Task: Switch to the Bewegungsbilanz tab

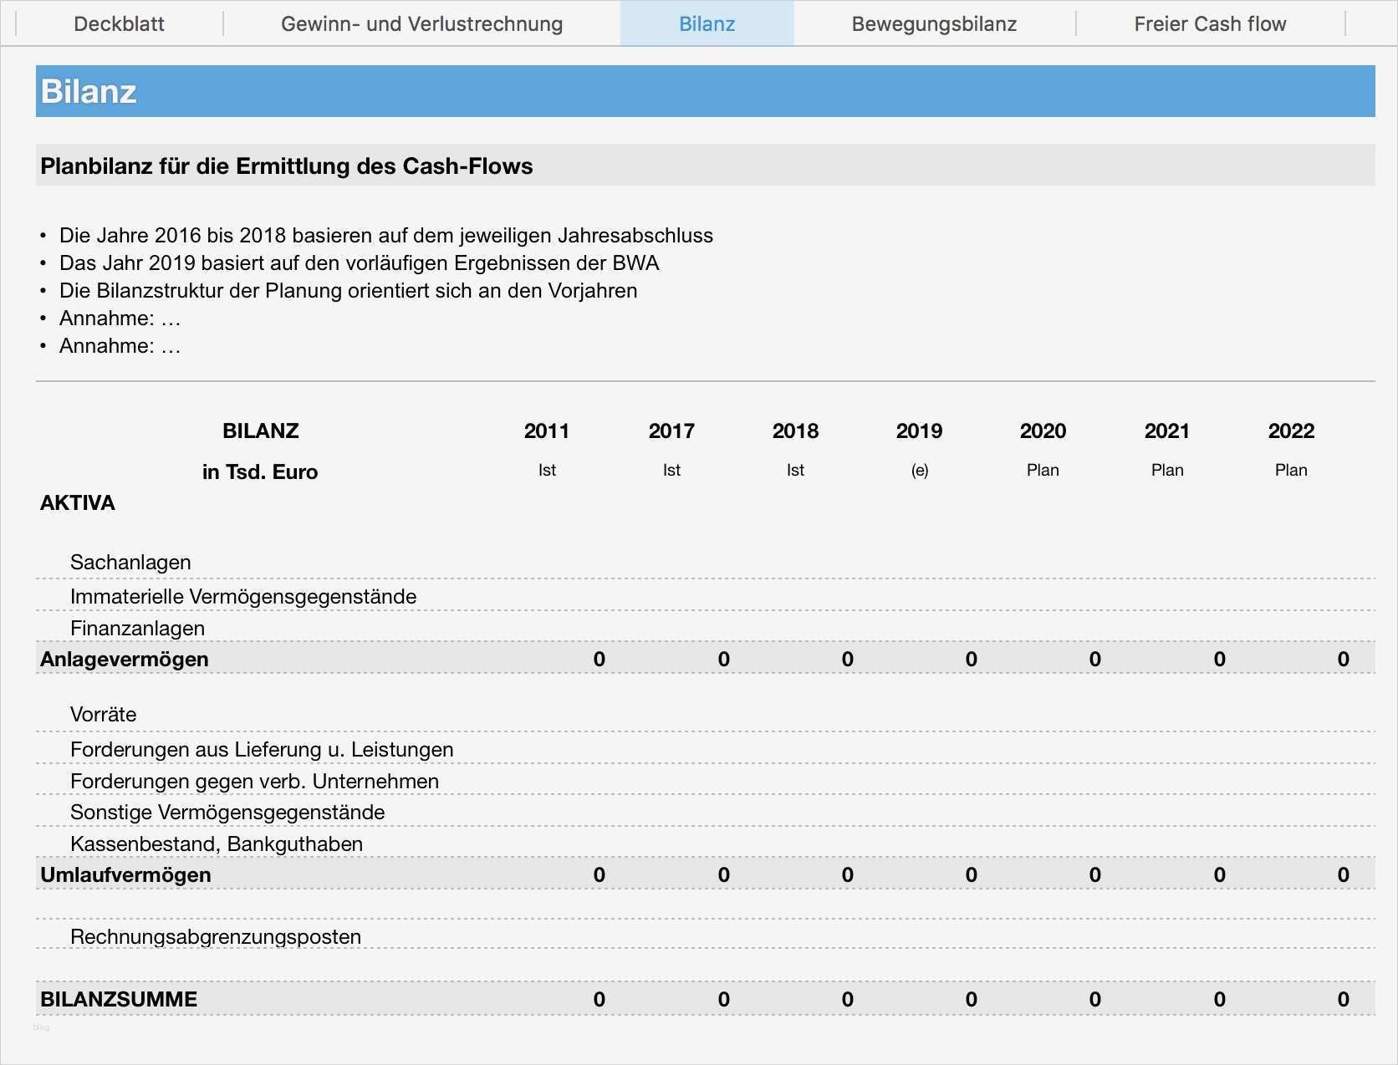Action: pos(934,23)
